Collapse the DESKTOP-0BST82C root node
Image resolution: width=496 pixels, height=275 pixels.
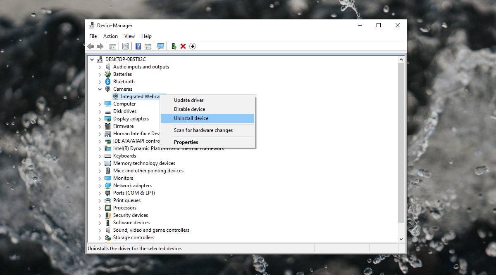point(92,59)
